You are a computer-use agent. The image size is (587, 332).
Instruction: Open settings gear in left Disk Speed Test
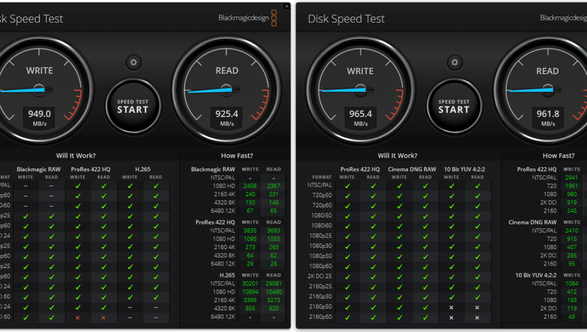coord(133,63)
